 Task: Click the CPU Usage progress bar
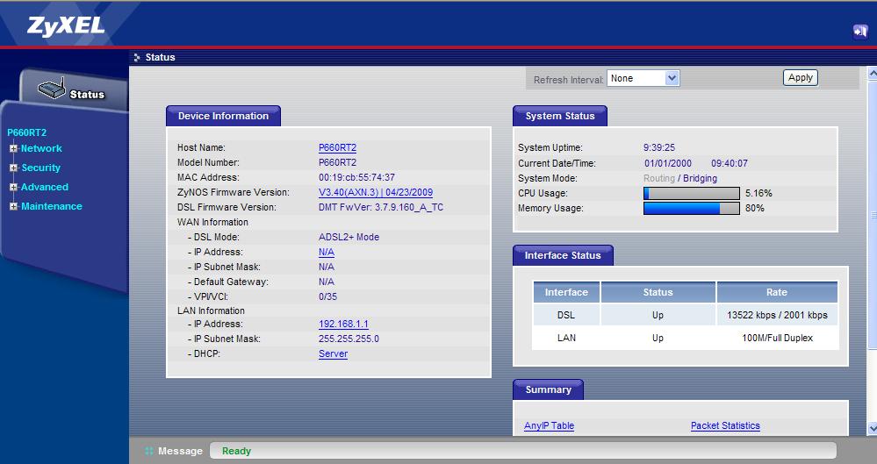[x=692, y=194]
